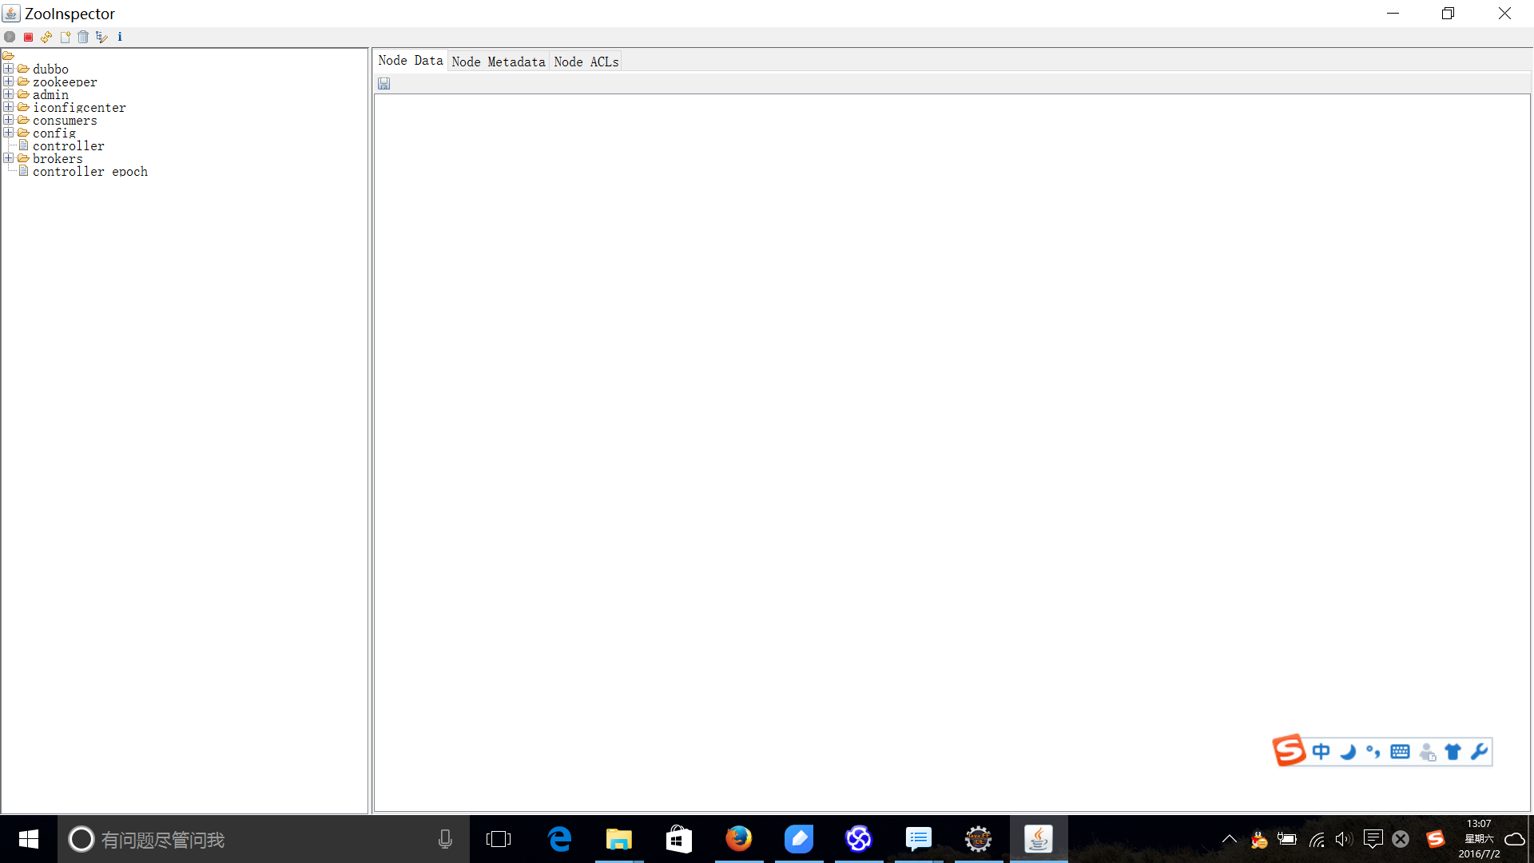Expand the brokers tree node
The width and height of the screenshot is (1534, 863).
tap(8, 158)
